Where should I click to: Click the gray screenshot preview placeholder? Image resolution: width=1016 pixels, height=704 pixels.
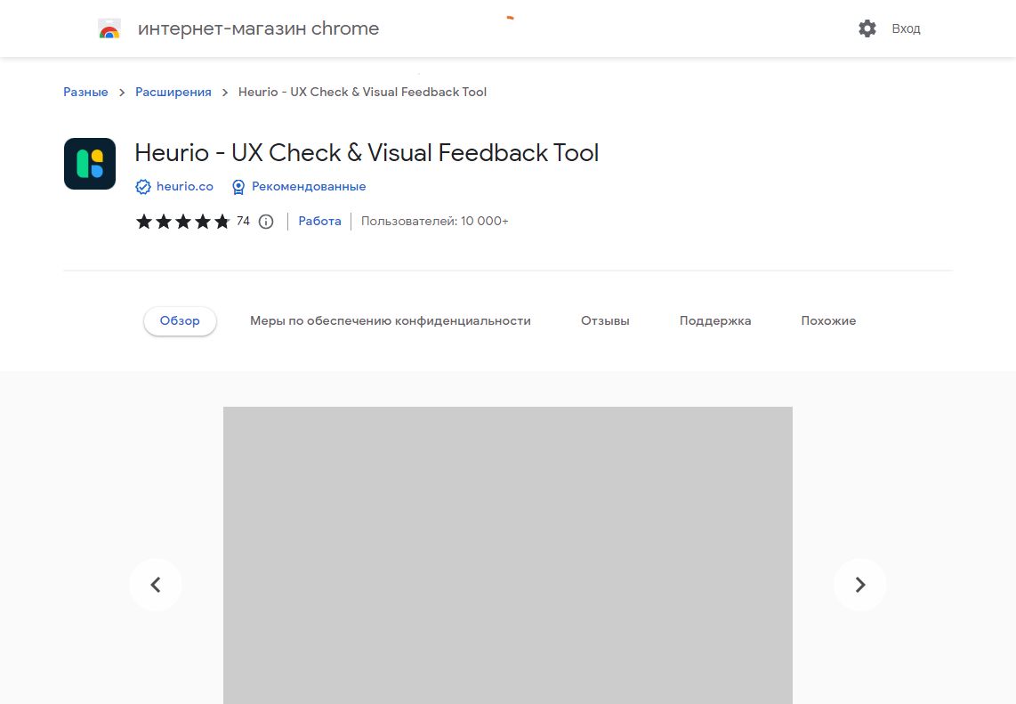(508, 555)
